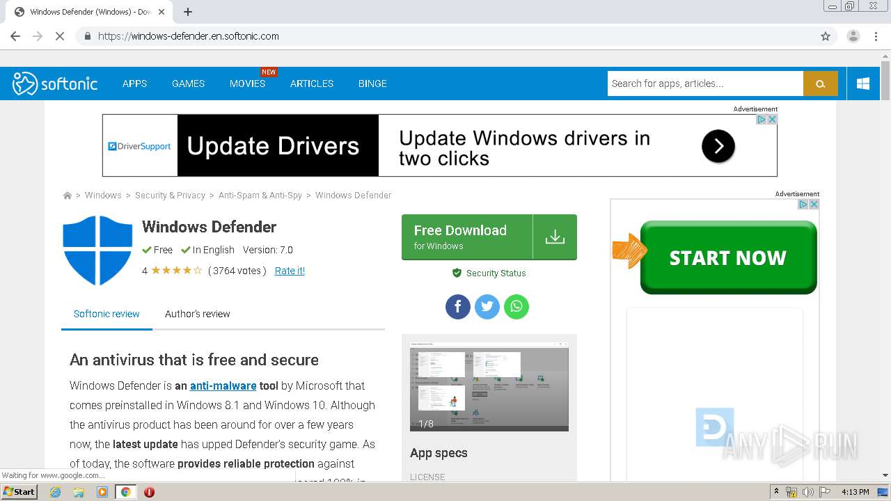Open the screenshot thumbnail 1/8
The width and height of the screenshot is (891, 501).
point(489,387)
